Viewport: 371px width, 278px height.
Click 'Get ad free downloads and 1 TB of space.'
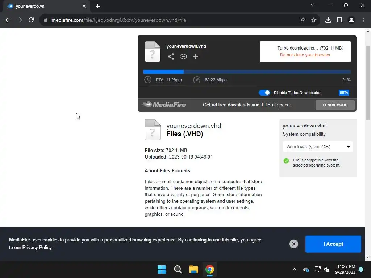coord(247,105)
